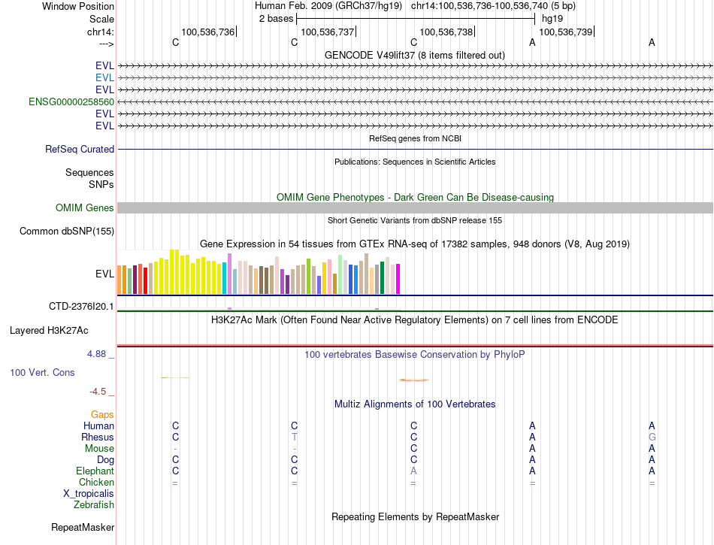Image resolution: width=714 pixels, height=545 pixels.
Task: Click the mismatched G base in the Rhesus row
Action: tap(652, 437)
